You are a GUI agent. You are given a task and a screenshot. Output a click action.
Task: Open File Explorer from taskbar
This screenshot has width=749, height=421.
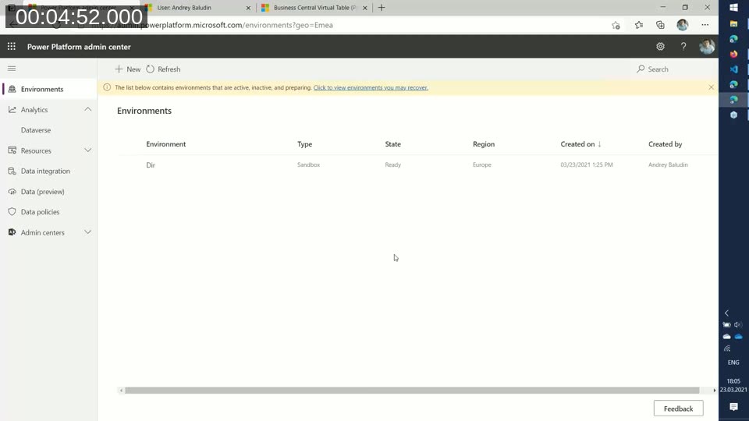click(733, 23)
